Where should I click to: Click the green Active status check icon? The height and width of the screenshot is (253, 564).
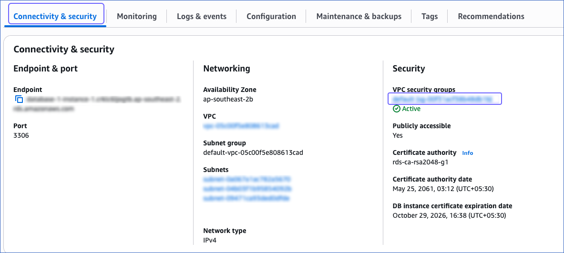click(x=396, y=109)
